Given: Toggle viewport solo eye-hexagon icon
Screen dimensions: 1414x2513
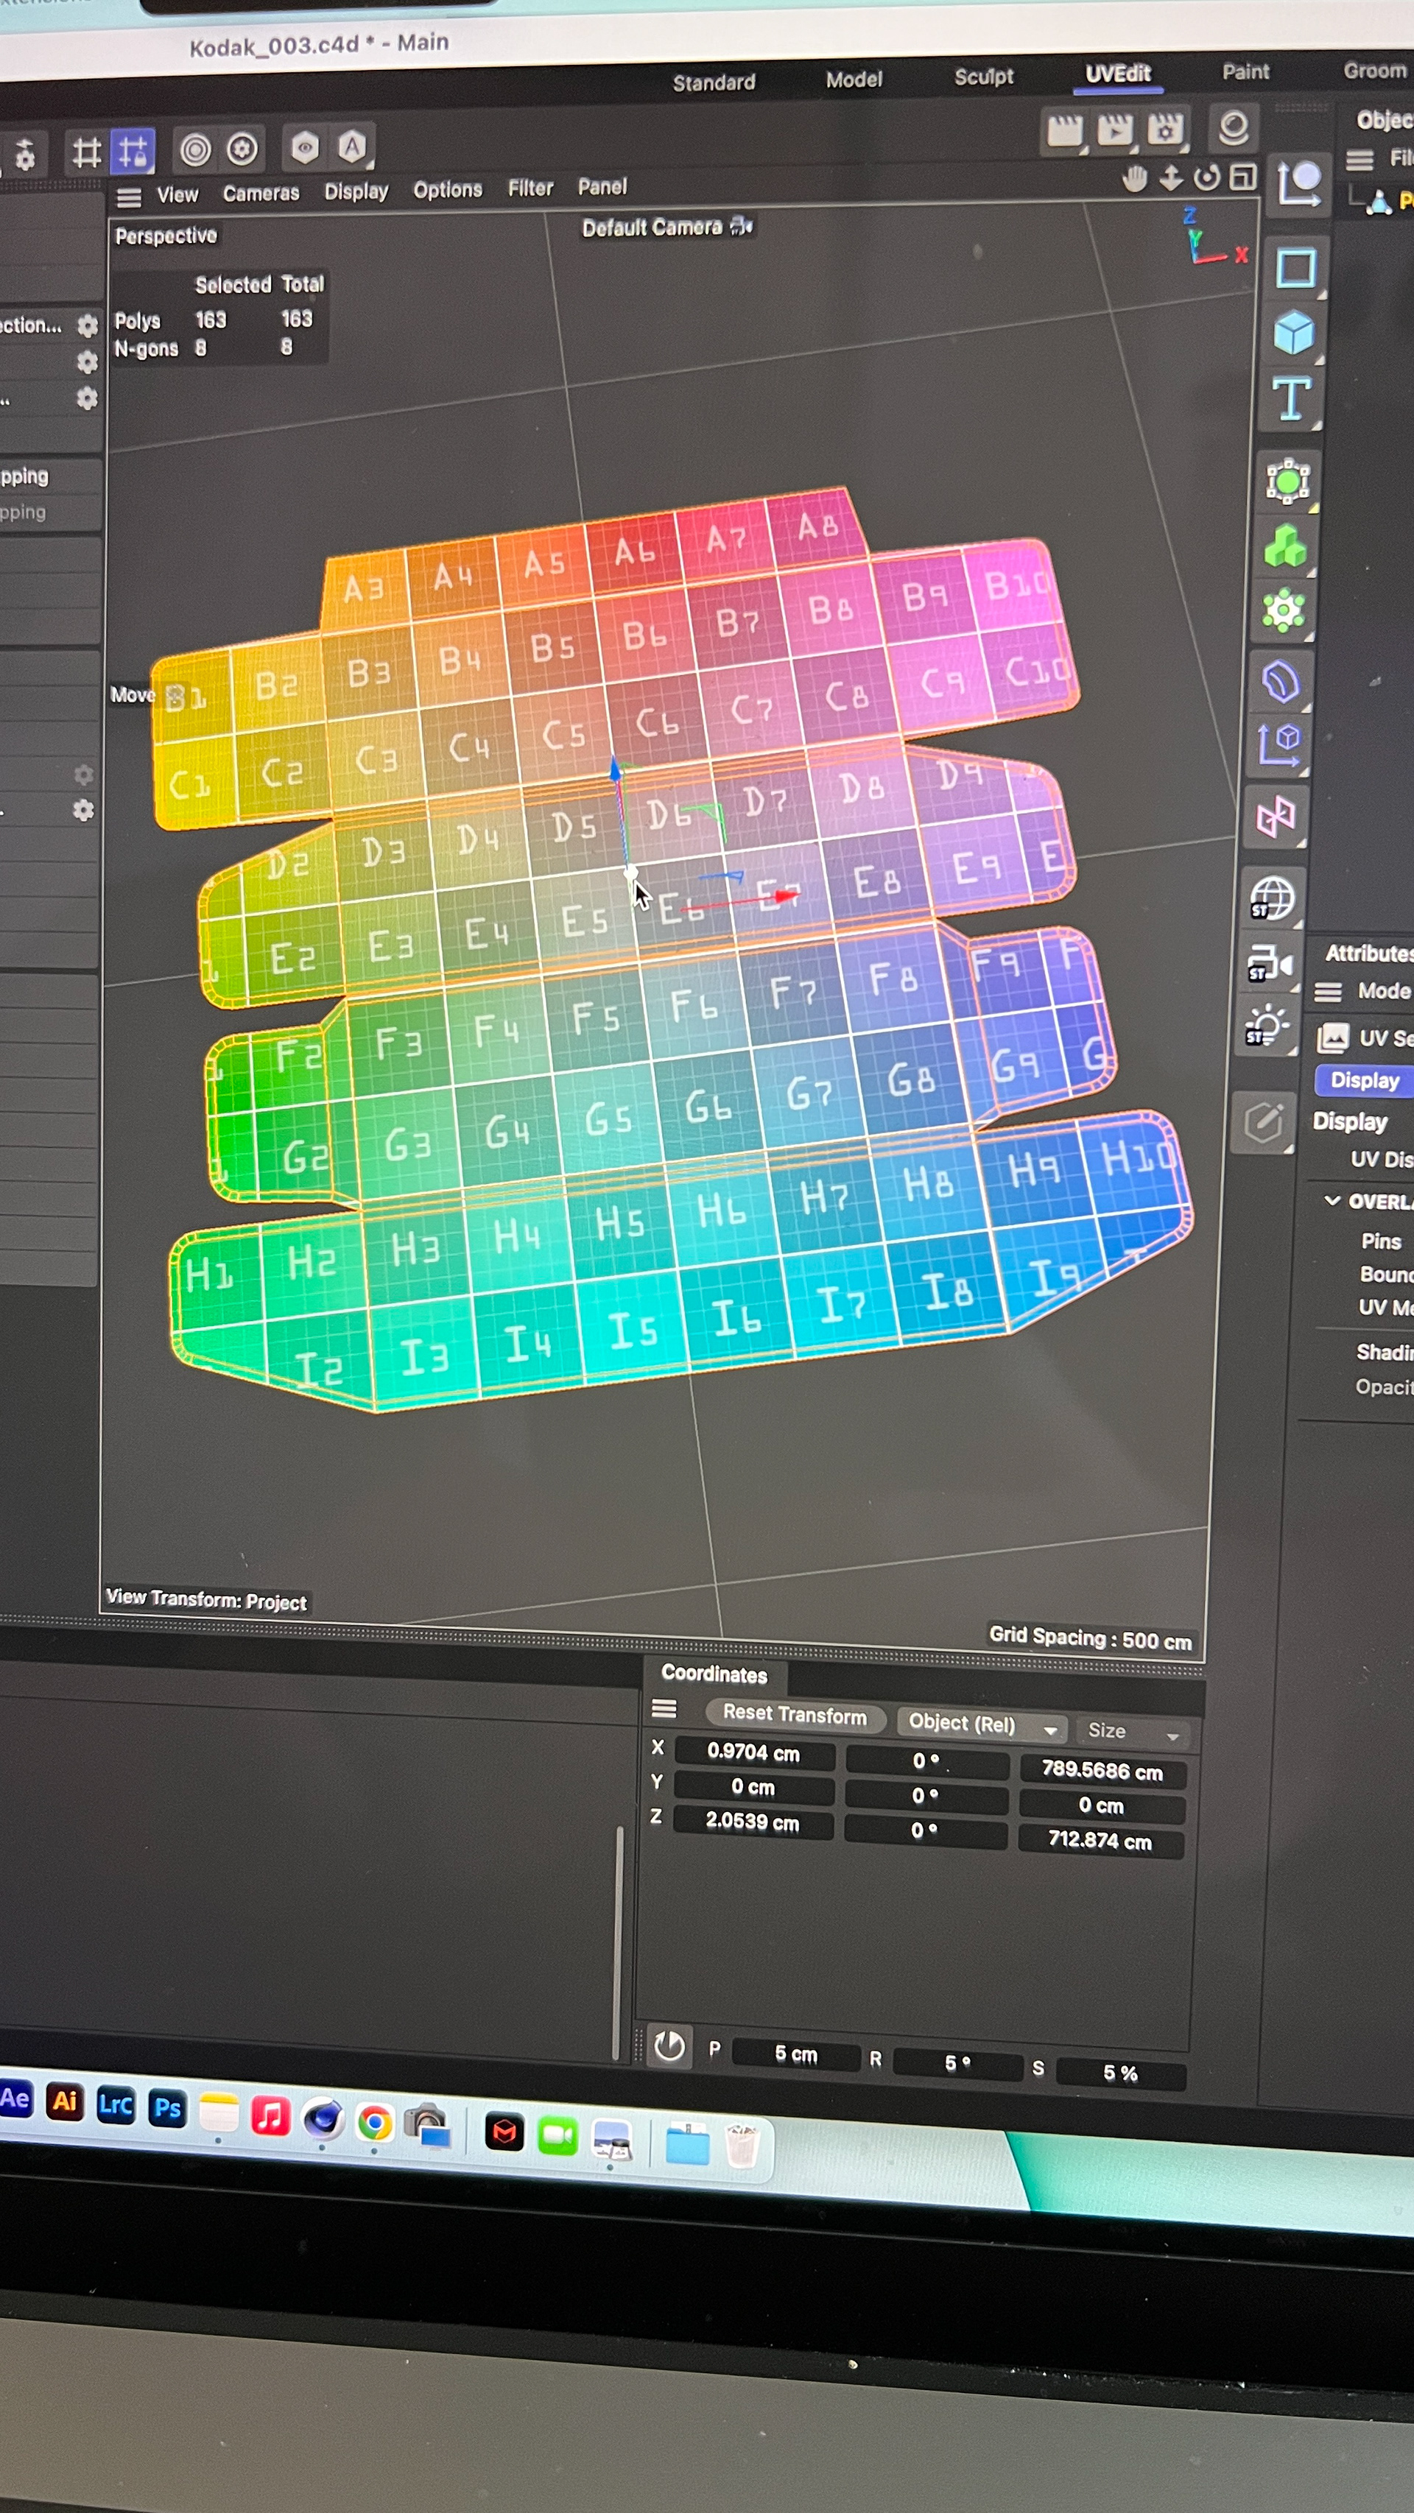Looking at the screenshot, I should pos(306,147).
